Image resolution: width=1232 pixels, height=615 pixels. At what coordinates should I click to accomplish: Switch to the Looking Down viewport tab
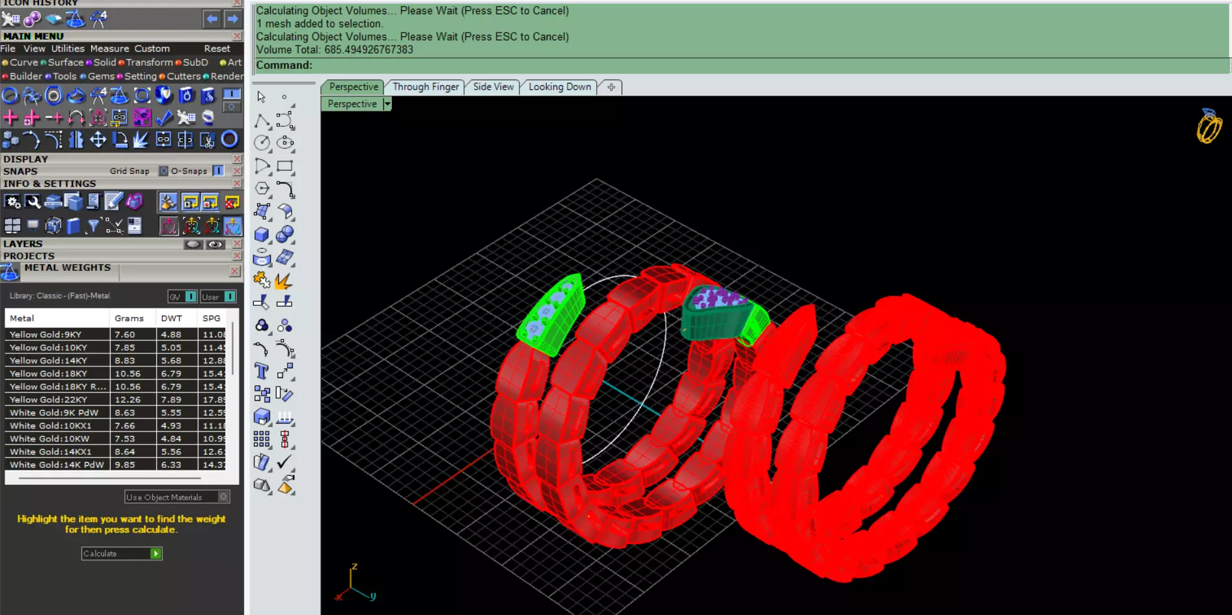(560, 87)
